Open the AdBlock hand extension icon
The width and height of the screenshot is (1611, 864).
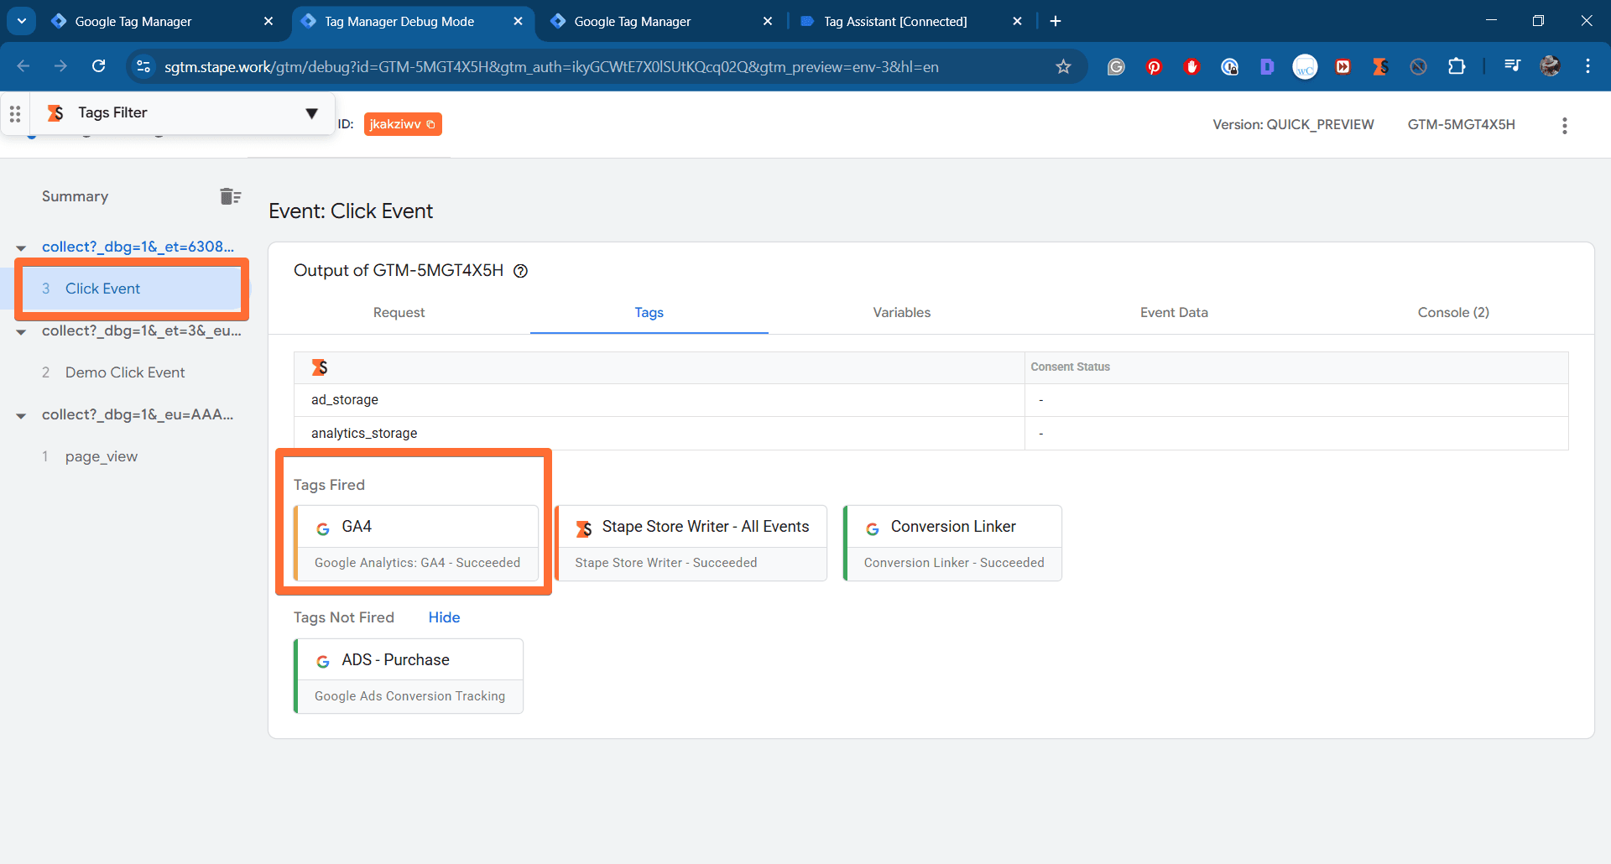point(1192,66)
